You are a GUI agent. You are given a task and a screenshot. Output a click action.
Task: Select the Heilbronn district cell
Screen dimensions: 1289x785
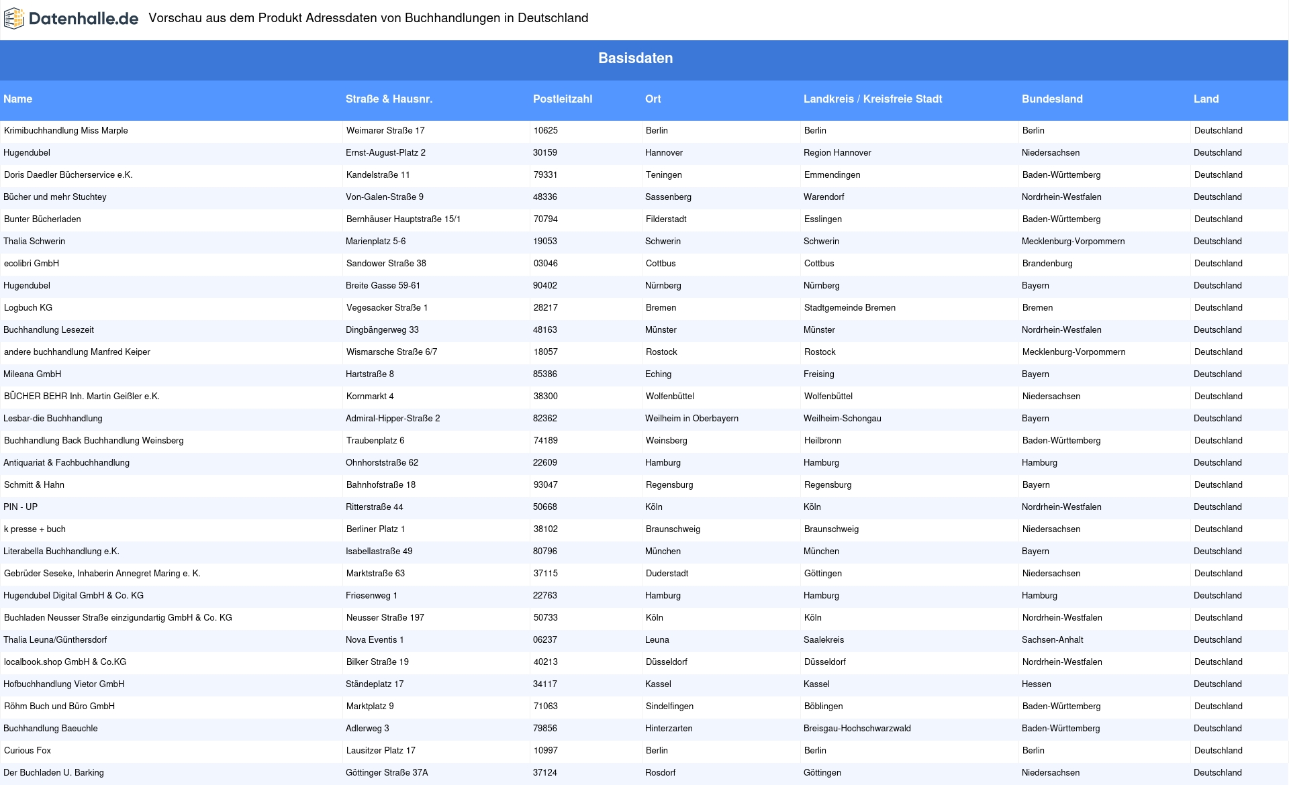click(823, 441)
